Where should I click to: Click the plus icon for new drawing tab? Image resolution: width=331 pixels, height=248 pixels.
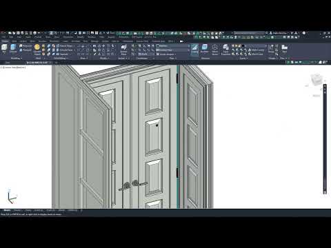pyautogui.click(x=57, y=63)
